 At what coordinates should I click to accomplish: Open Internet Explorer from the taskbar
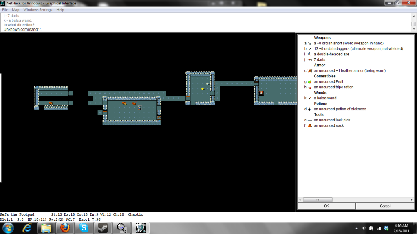point(27,228)
